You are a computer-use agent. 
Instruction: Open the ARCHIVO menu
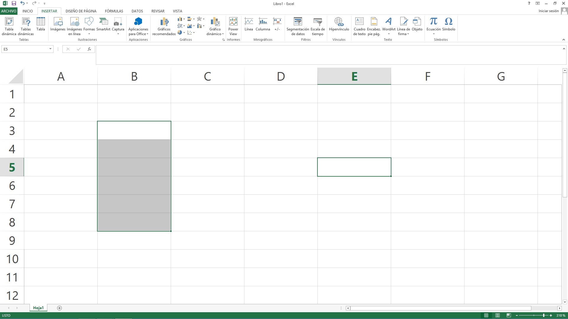(9, 11)
